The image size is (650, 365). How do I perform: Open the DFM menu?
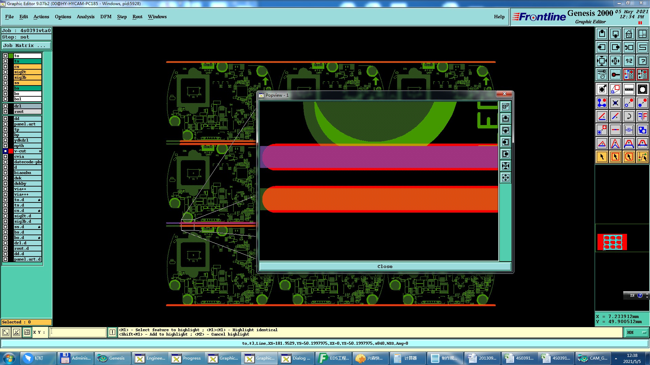tap(106, 17)
